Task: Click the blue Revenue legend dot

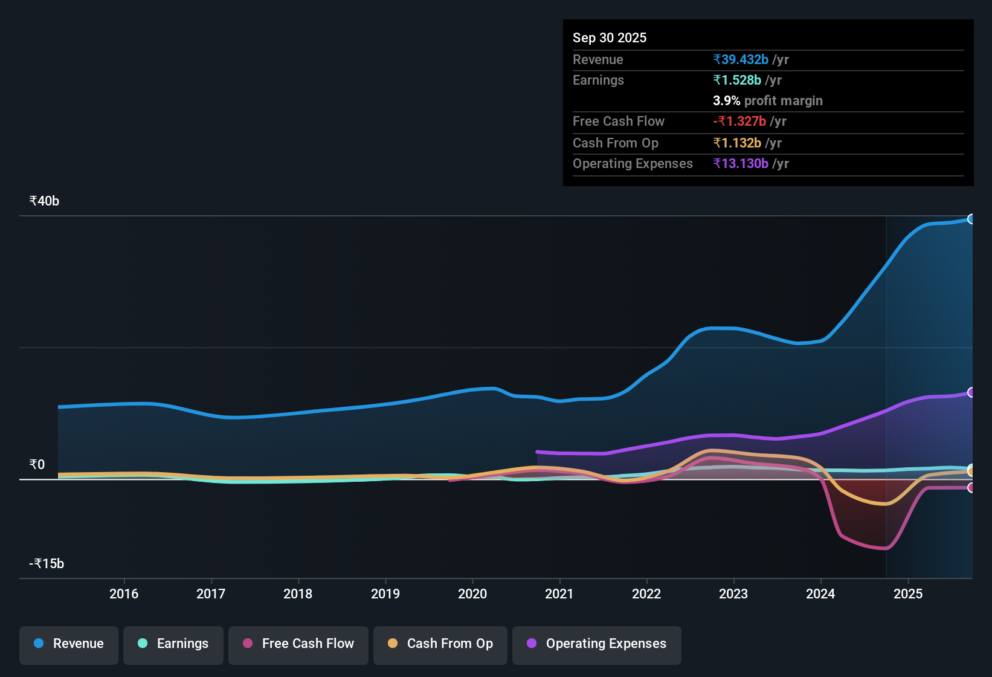Action: click(38, 644)
